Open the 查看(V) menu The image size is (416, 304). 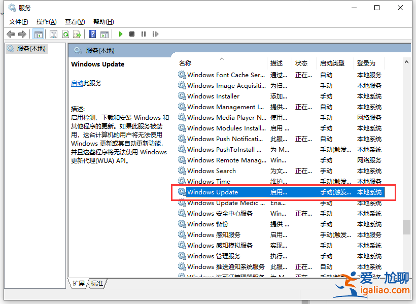click(x=74, y=21)
